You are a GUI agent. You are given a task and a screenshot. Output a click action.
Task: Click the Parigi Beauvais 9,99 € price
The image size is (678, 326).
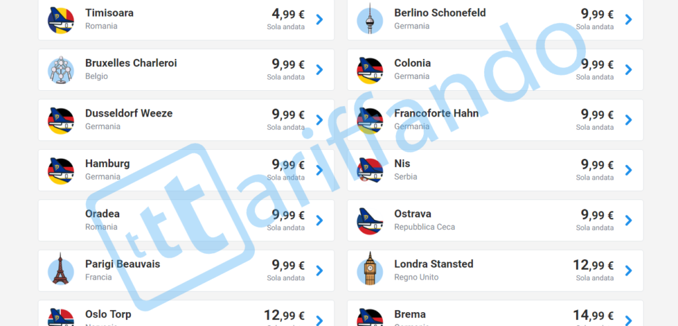288,265
